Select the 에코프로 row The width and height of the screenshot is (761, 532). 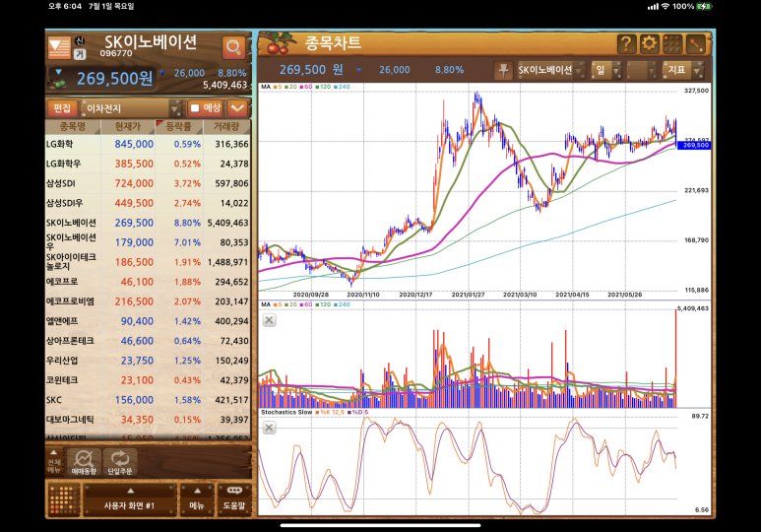(148, 282)
